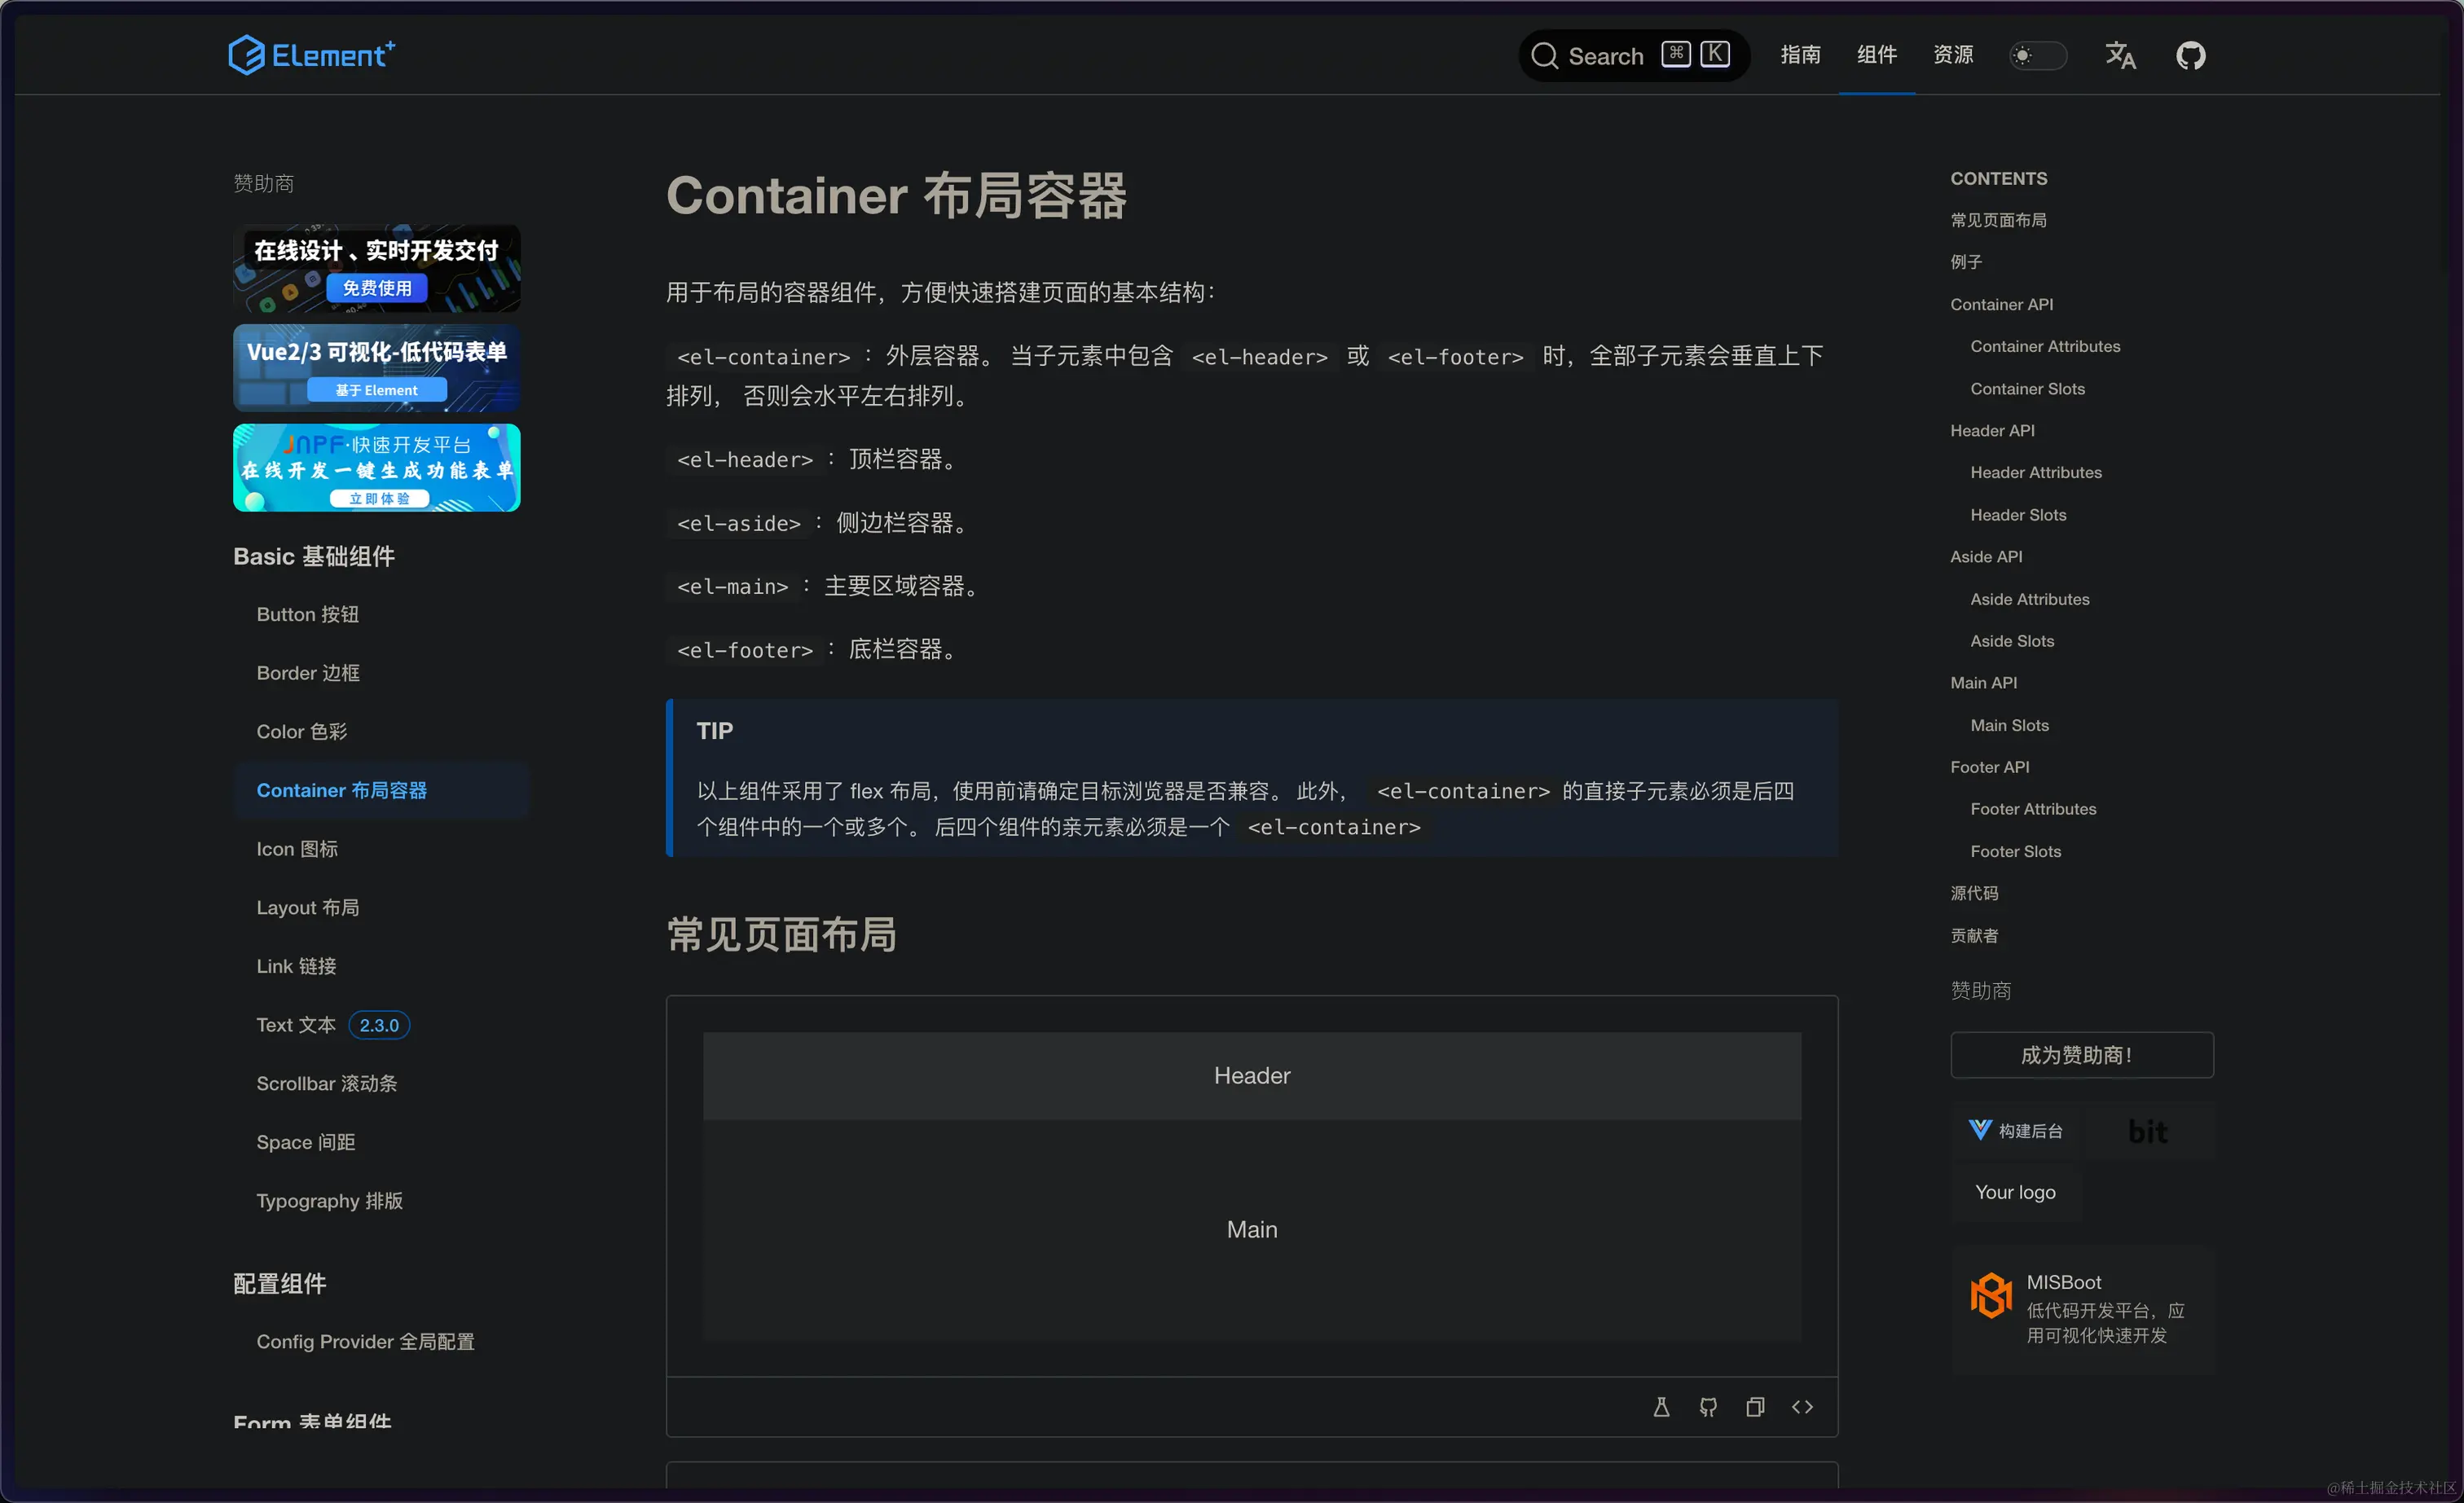This screenshot has width=2464, height=1503.
Task: Expand Header Attributes in contents
Action: pyautogui.click(x=2035, y=472)
